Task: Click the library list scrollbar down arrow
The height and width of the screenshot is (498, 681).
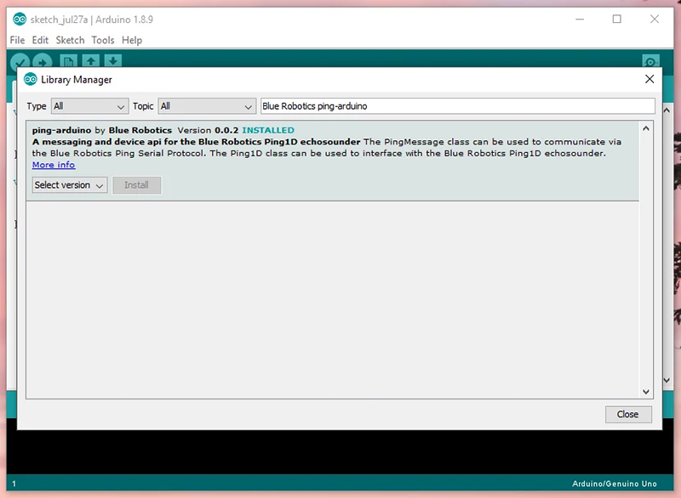Action: [x=646, y=392]
